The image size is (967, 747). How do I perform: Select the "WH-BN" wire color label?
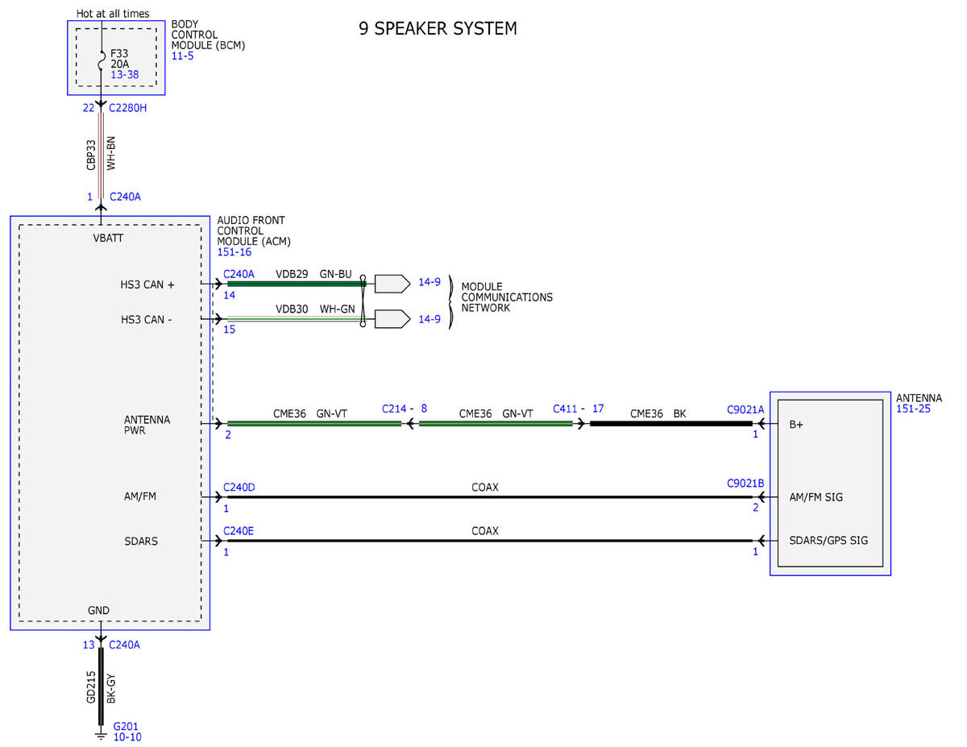pyautogui.click(x=111, y=154)
